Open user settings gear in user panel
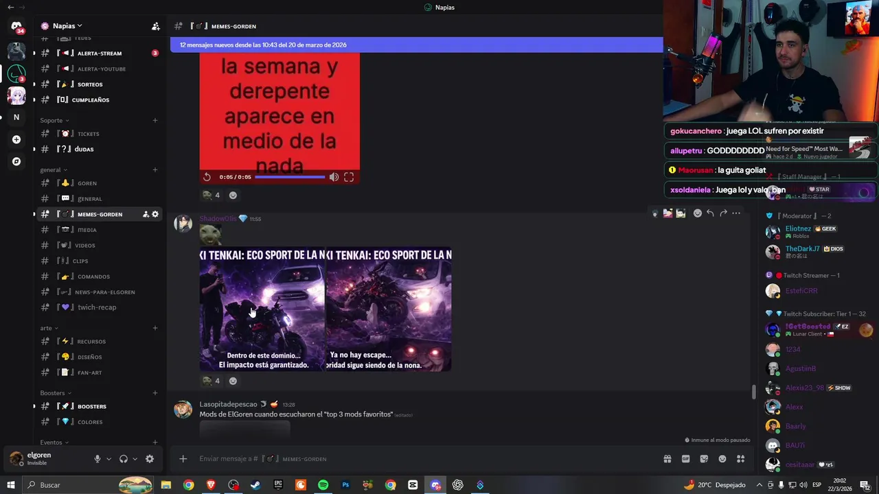 tap(150, 459)
